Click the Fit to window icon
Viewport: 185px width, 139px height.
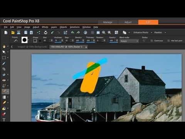[x=98, y=32]
